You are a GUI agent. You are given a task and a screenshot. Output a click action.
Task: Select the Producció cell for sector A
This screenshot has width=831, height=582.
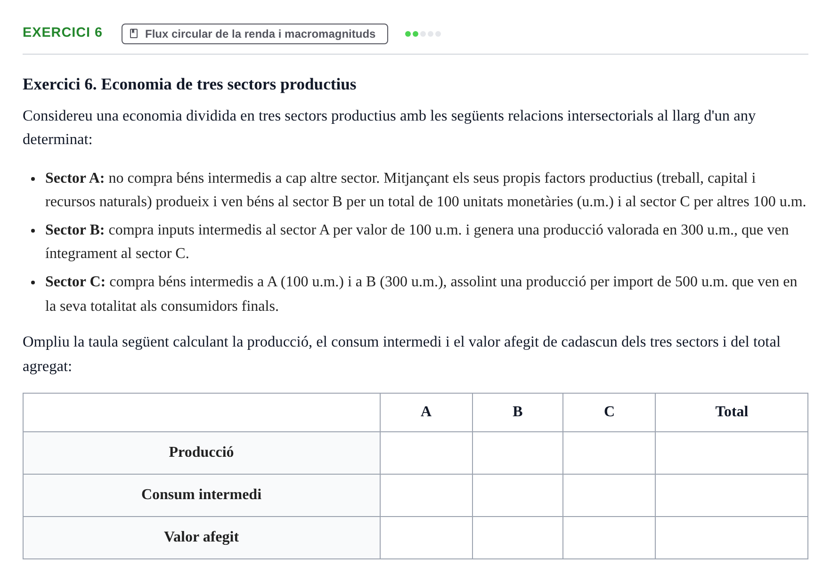coord(426,453)
